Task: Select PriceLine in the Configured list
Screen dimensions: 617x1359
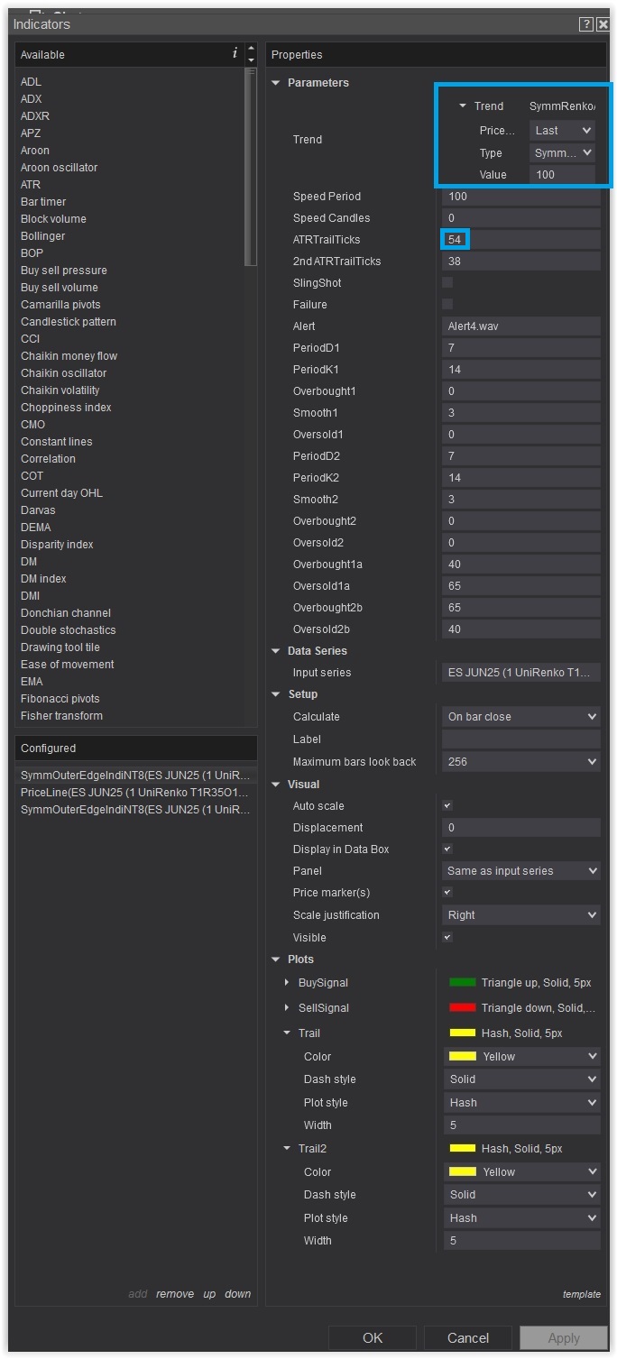Action: [x=134, y=792]
